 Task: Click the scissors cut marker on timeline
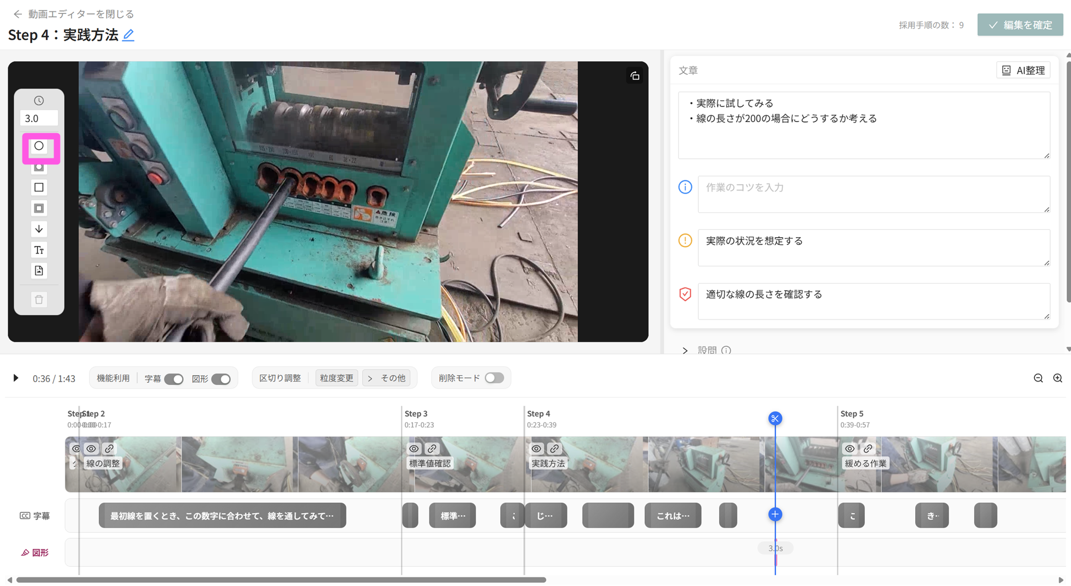pos(775,418)
